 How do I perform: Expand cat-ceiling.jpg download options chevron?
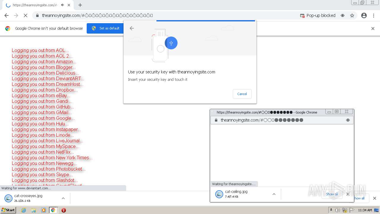click(274, 194)
